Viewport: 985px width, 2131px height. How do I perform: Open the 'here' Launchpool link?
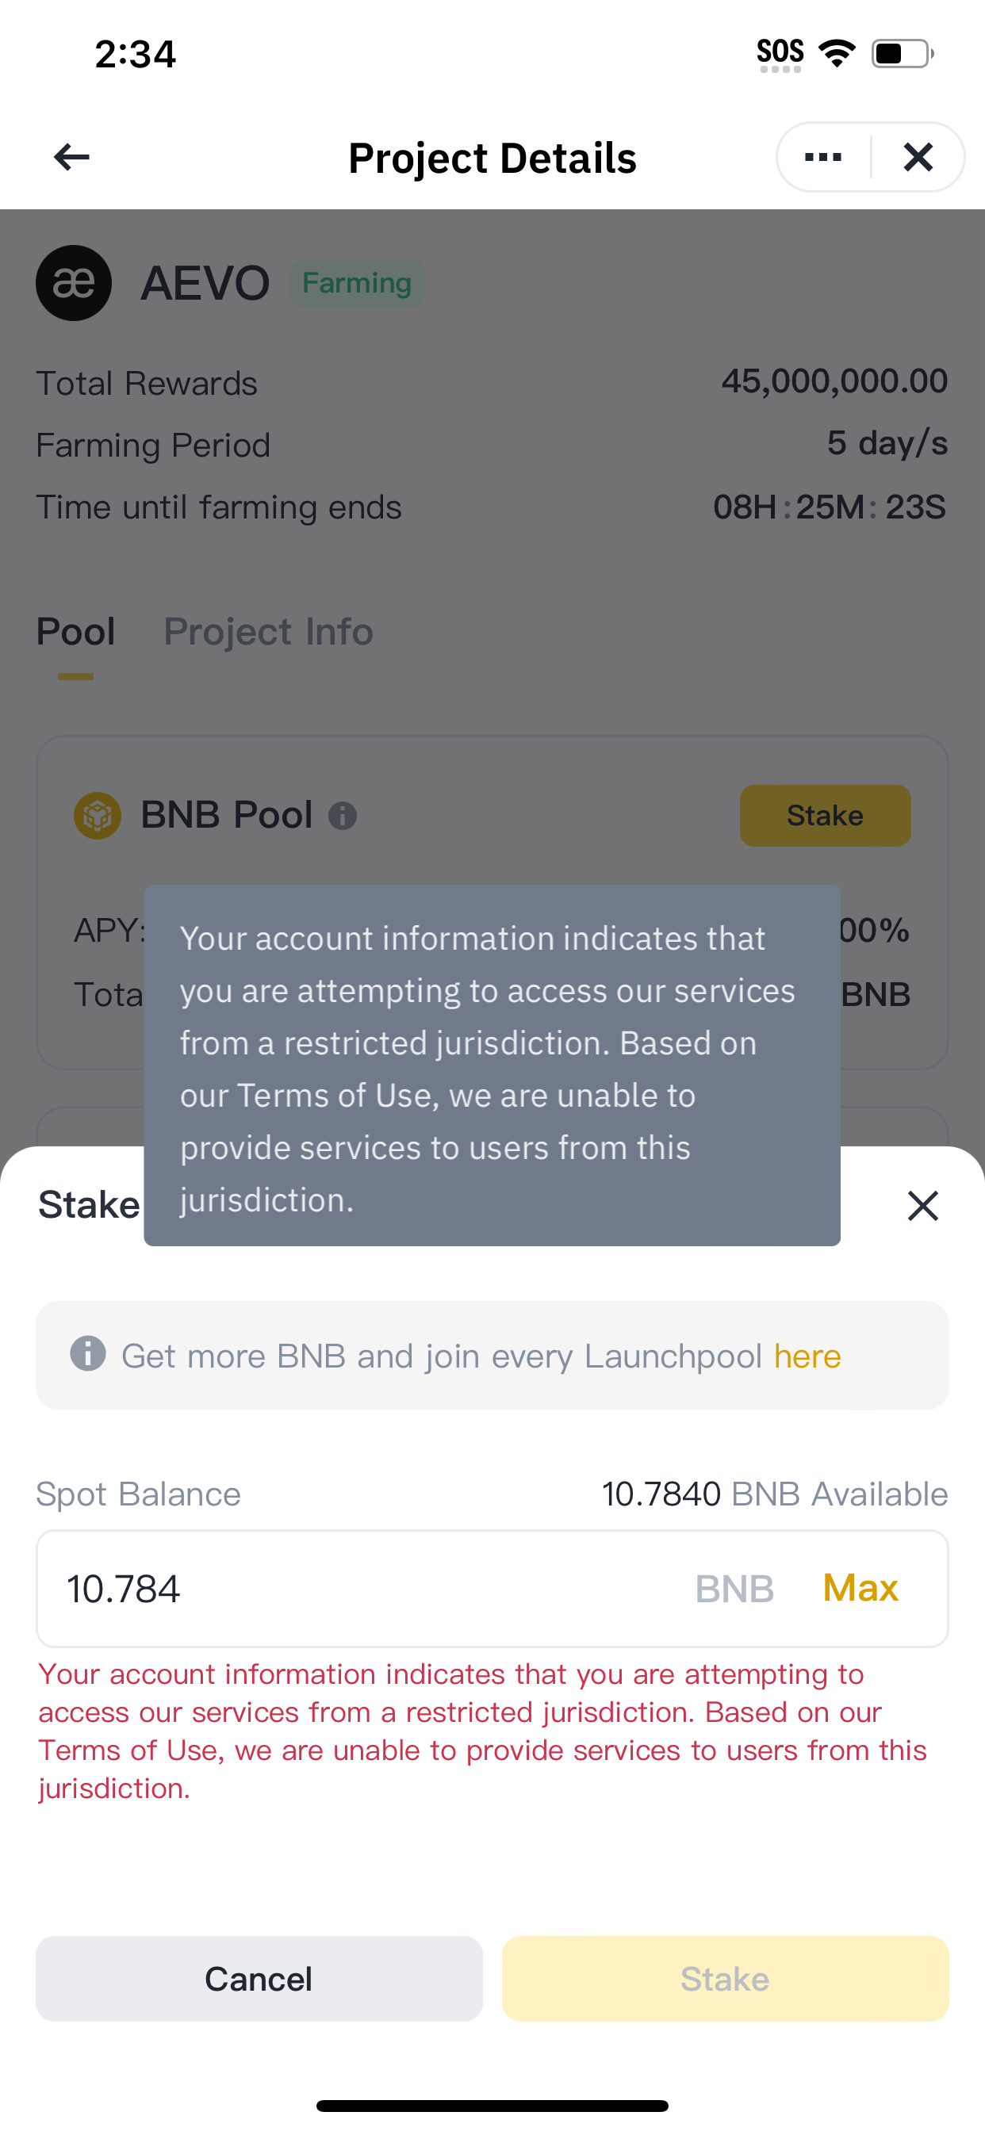coord(807,1356)
